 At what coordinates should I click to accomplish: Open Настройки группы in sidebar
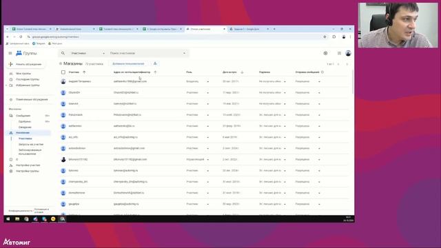click(28, 171)
